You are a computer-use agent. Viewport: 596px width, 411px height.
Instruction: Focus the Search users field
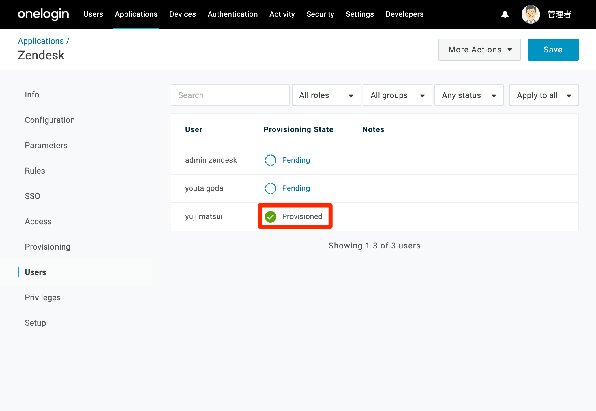click(x=230, y=95)
